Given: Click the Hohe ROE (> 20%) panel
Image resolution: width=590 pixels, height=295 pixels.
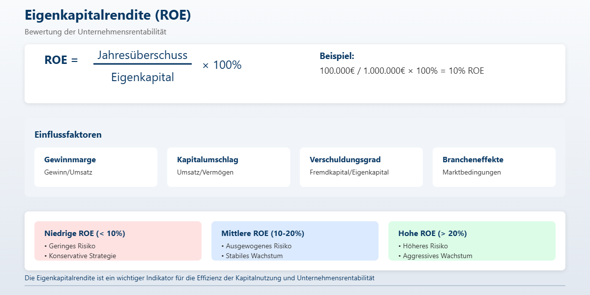Looking at the screenshot, I should pos(472,240).
